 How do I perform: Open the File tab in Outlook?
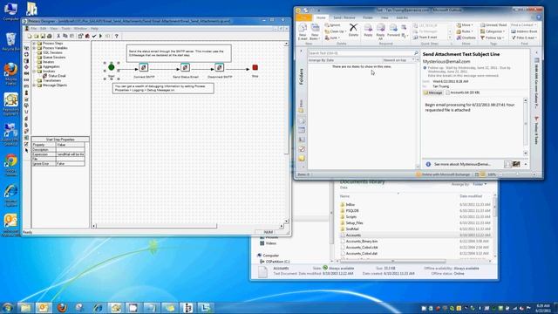tap(304, 17)
